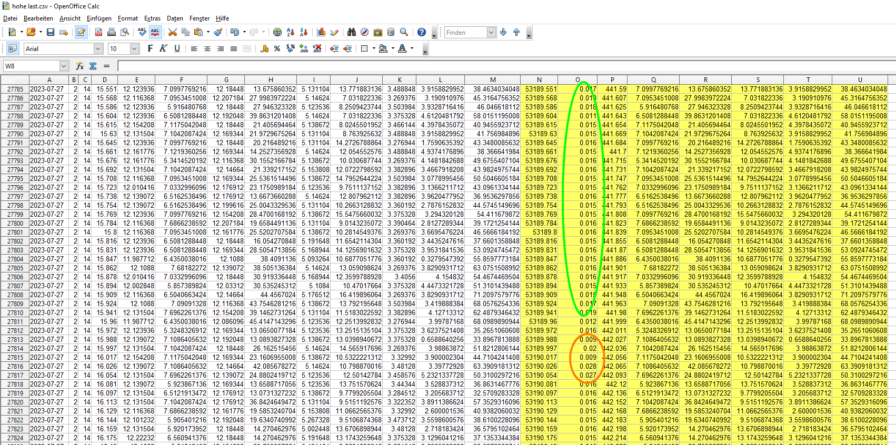
Task: Add a decimal place
Action: click(304, 48)
